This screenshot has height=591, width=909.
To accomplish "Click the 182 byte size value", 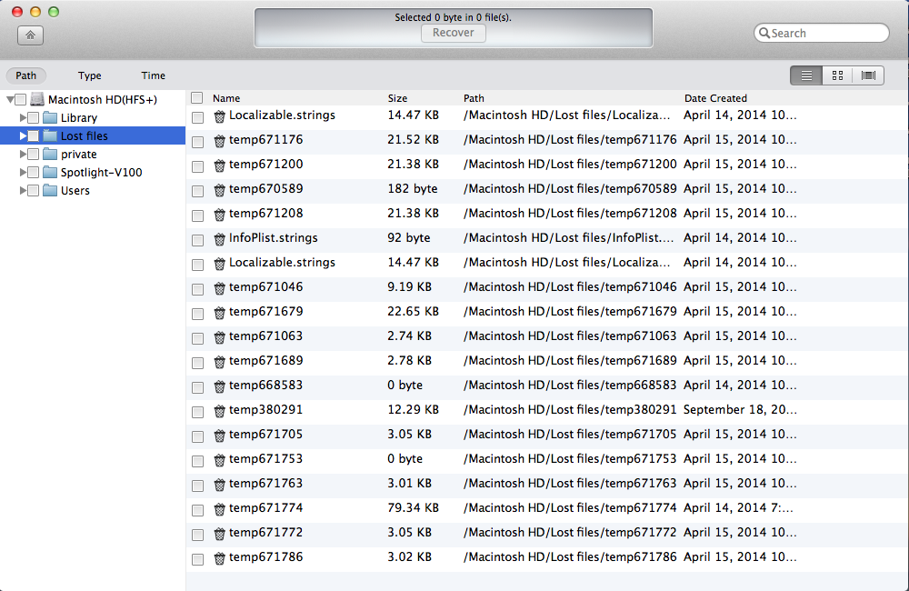I will 412,189.
